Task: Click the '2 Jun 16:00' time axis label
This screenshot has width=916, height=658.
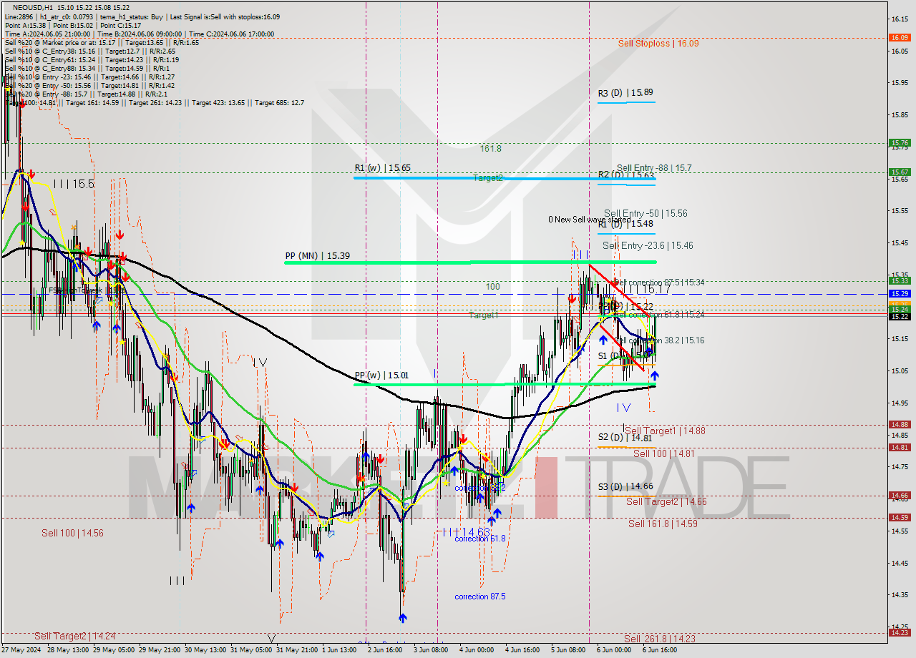Action: [x=386, y=650]
